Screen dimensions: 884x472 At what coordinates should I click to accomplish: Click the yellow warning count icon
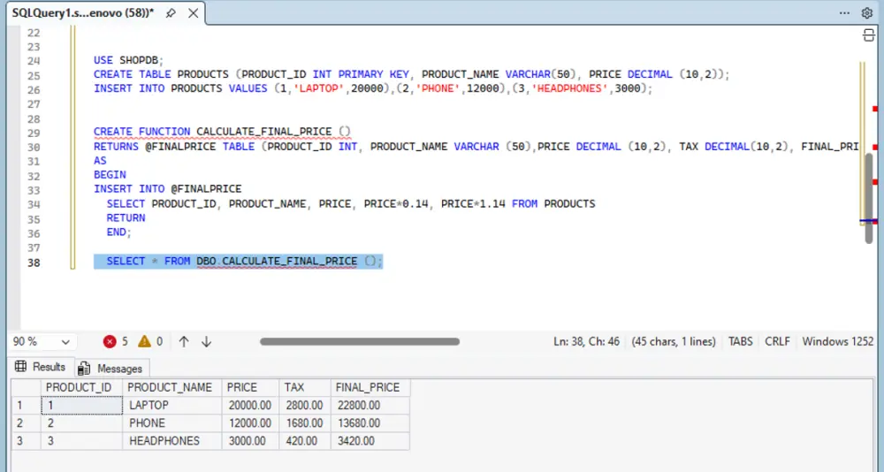[x=144, y=341]
